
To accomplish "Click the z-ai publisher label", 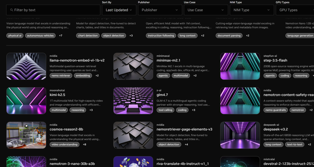I will click(x=159, y=90).
